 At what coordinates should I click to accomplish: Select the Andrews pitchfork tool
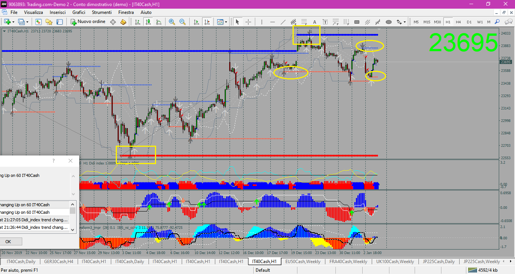pos(378,22)
